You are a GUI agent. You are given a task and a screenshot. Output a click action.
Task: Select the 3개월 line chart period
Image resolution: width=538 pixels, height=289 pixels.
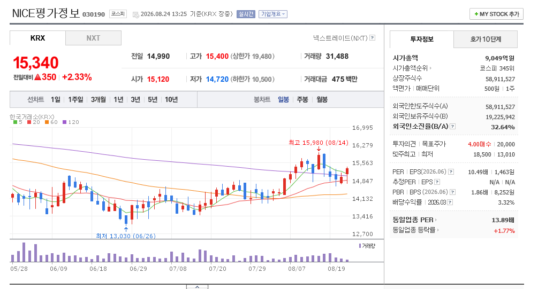pyautogui.click(x=98, y=100)
